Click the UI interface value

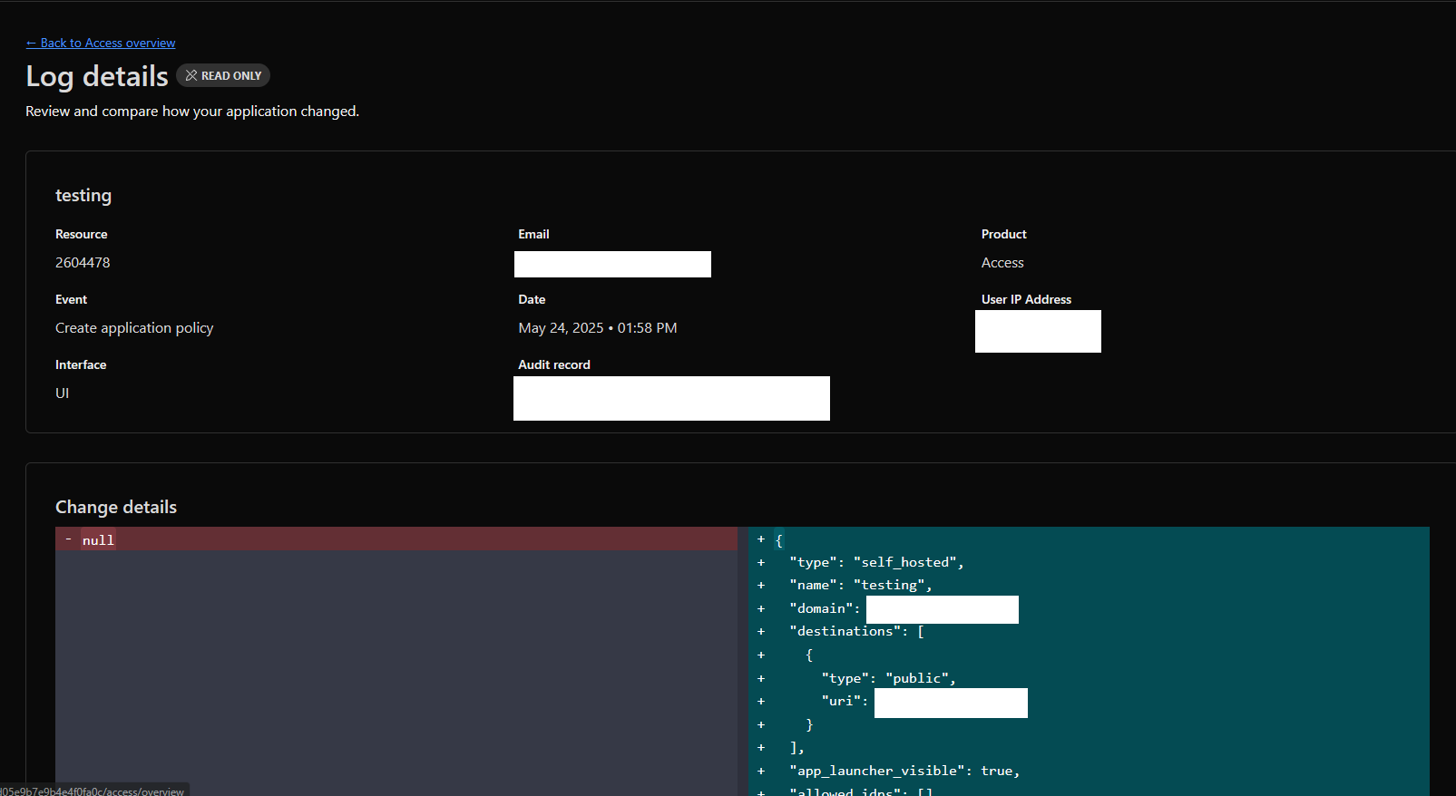coord(62,393)
